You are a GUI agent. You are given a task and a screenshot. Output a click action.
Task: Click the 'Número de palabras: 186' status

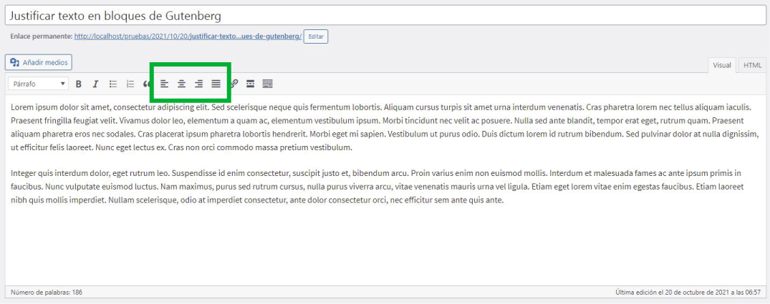(46, 293)
